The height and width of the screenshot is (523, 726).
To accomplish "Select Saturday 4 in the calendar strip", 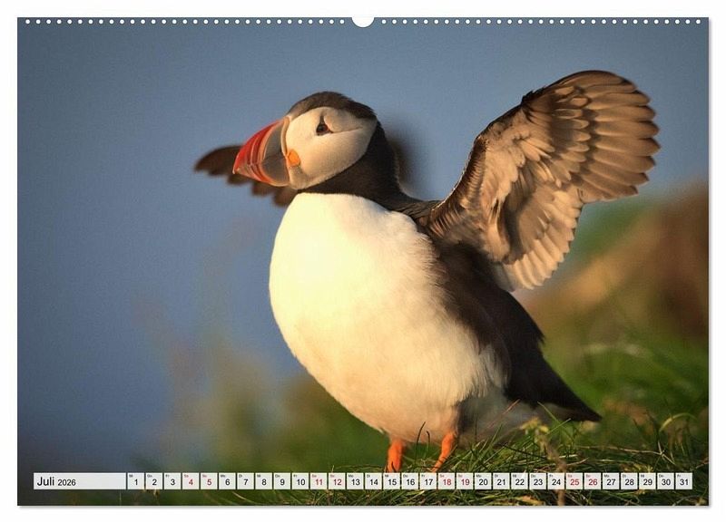I will 190,481.
